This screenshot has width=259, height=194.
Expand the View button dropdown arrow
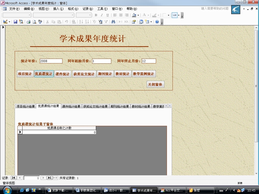coord(9,22)
